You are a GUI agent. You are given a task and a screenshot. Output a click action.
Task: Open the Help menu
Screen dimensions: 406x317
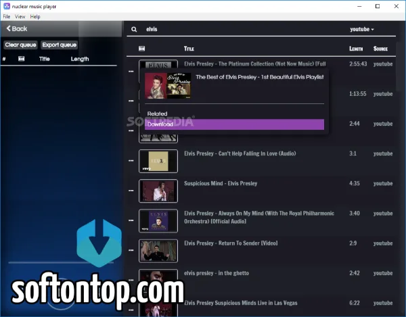click(x=35, y=16)
